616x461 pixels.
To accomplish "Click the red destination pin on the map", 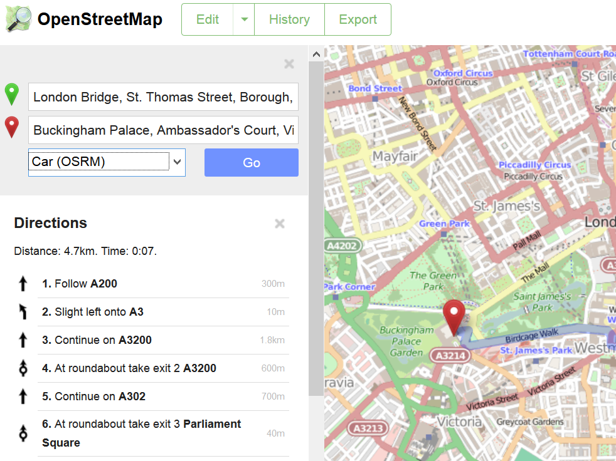I will tap(454, 318).
